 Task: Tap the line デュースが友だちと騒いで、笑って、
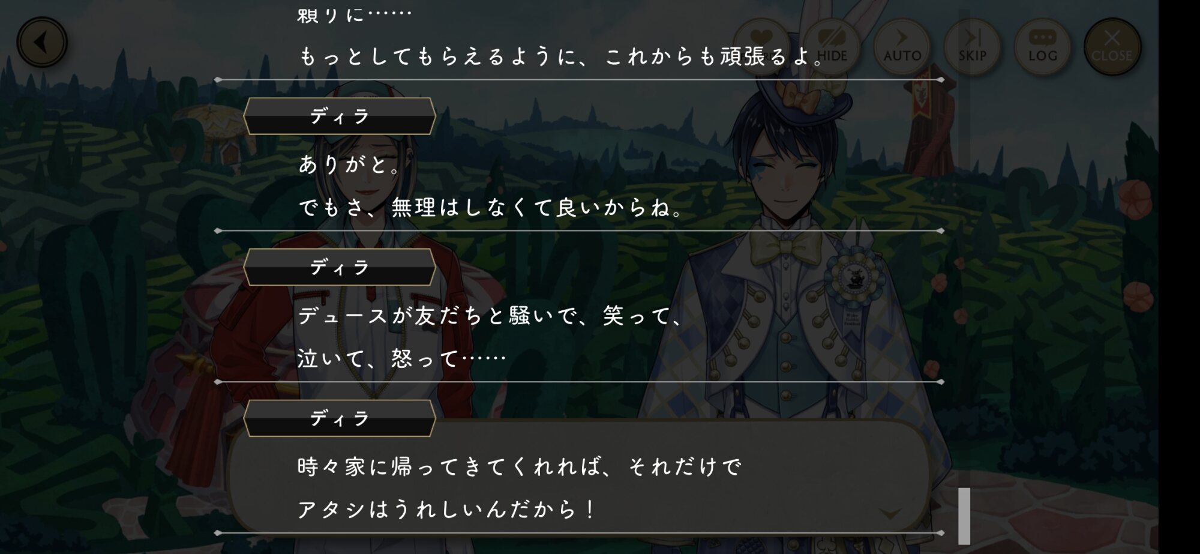491,316
